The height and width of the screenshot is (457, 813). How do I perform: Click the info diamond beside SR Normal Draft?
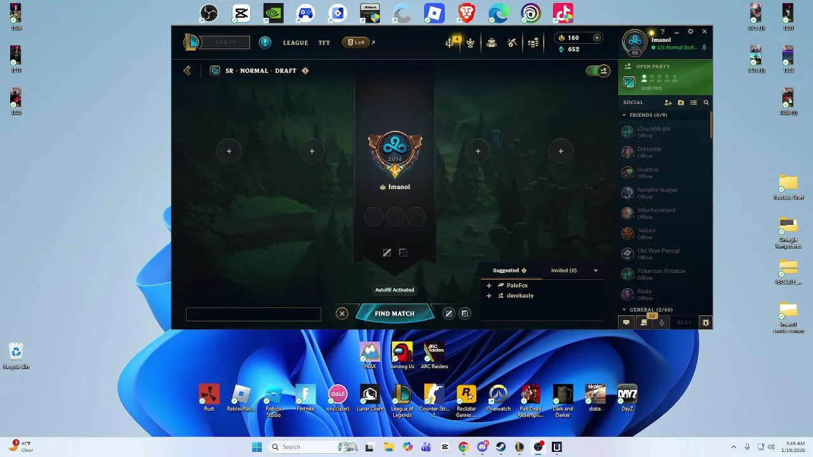click(305, 70)
